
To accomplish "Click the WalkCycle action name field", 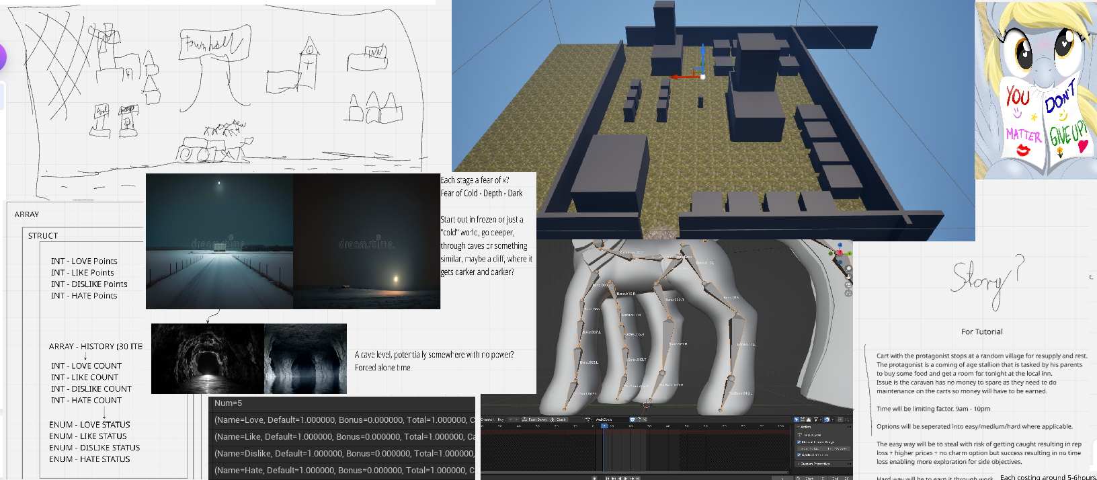I will point(611,419).
